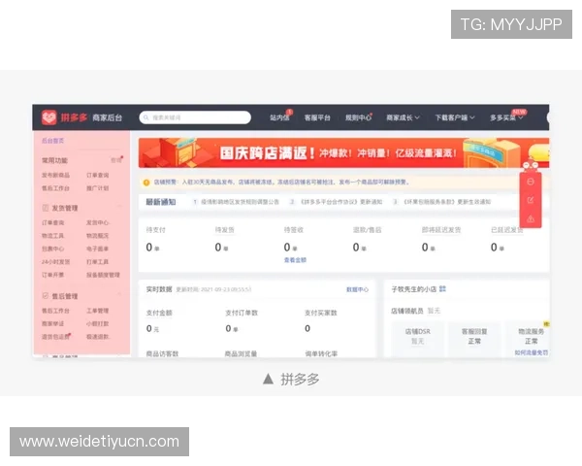The width and height of the screenshot is (582, 466).
Task: Open 售后工作台 under 常用功能
Action: [55, 188]
